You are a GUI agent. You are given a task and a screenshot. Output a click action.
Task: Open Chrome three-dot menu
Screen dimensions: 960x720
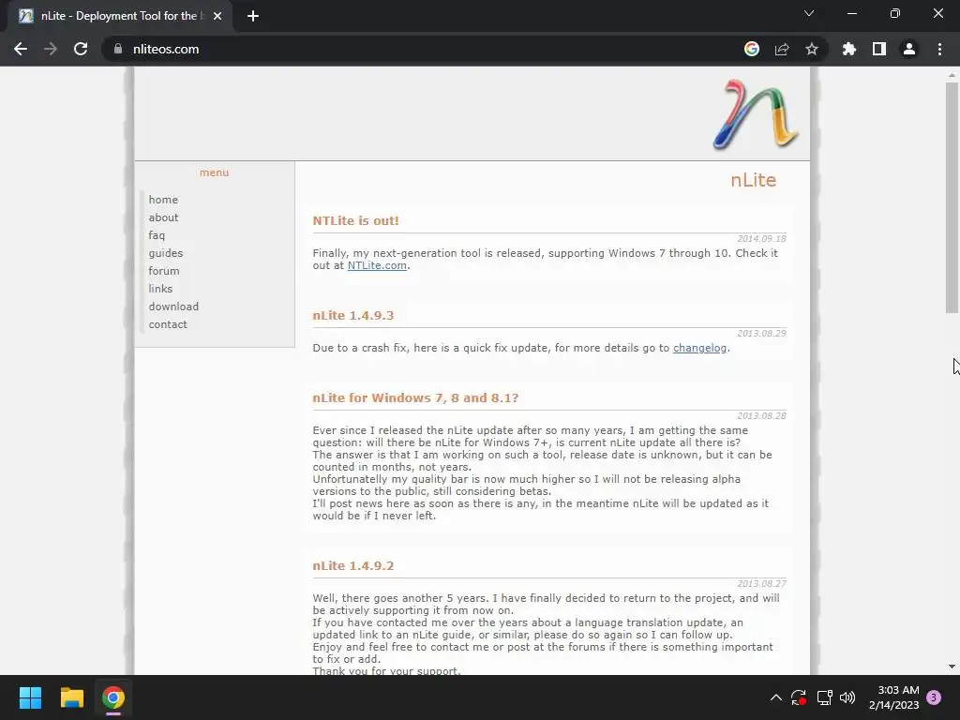[939, 49]
